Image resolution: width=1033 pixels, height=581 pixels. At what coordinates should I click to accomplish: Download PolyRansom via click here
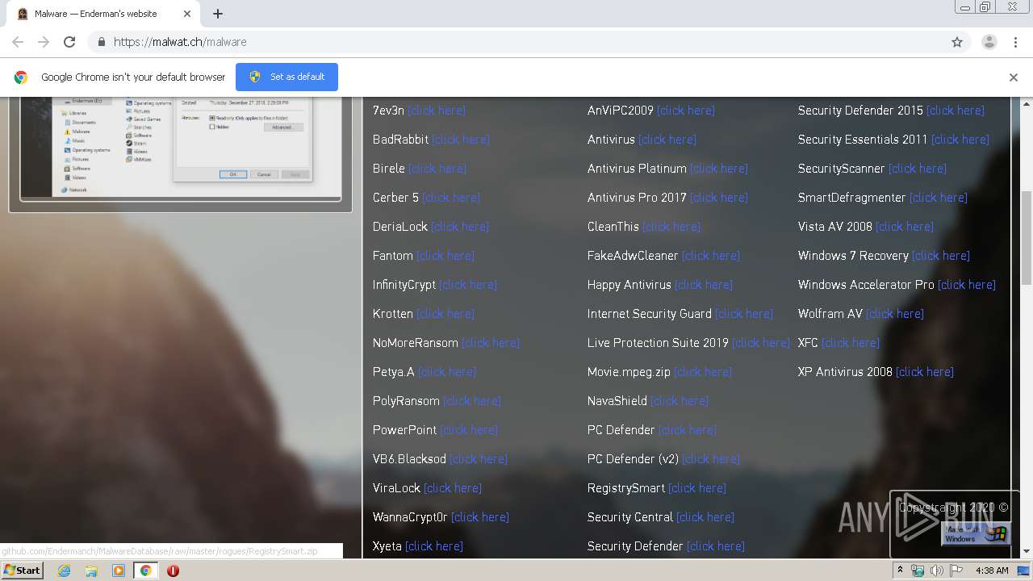(472, 401)
